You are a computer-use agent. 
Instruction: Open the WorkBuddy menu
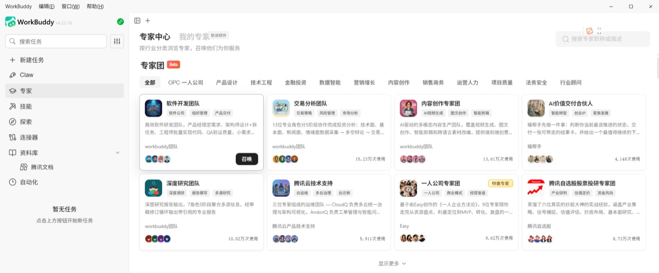point(18,6)
